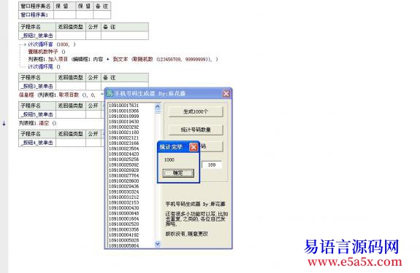Click the 版权没有,随意更改 label

(187, 234)
